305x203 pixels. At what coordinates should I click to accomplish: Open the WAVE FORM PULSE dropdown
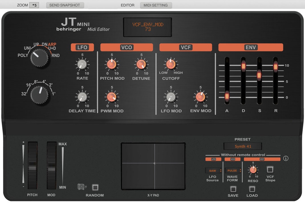tap(233, 171)
